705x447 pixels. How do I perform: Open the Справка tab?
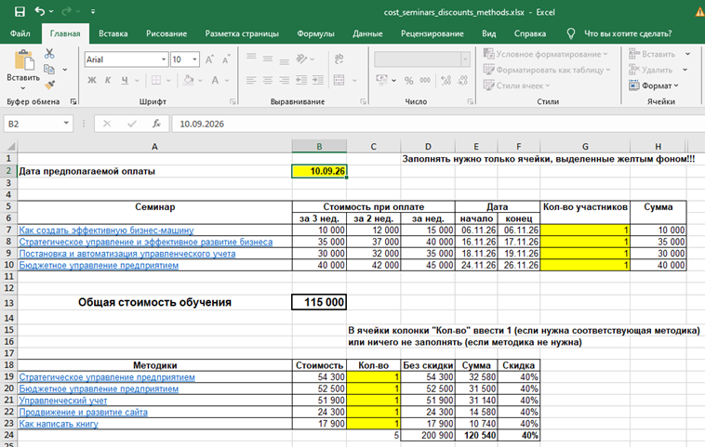tap(529, 33)
